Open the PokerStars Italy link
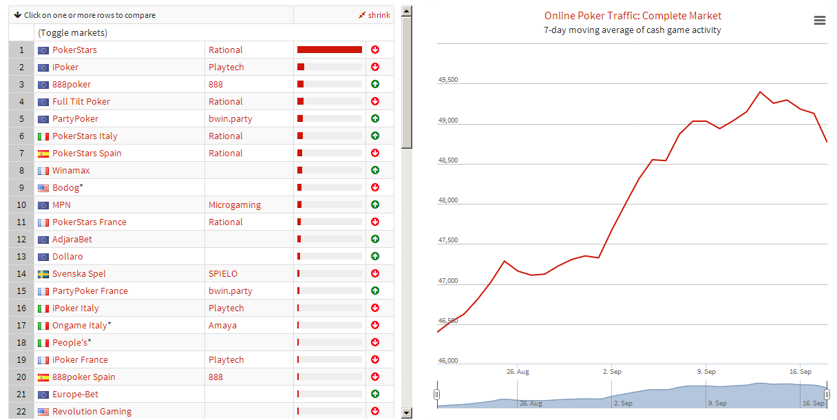Viewport: 837px width, 420px height. pos(85,136)
